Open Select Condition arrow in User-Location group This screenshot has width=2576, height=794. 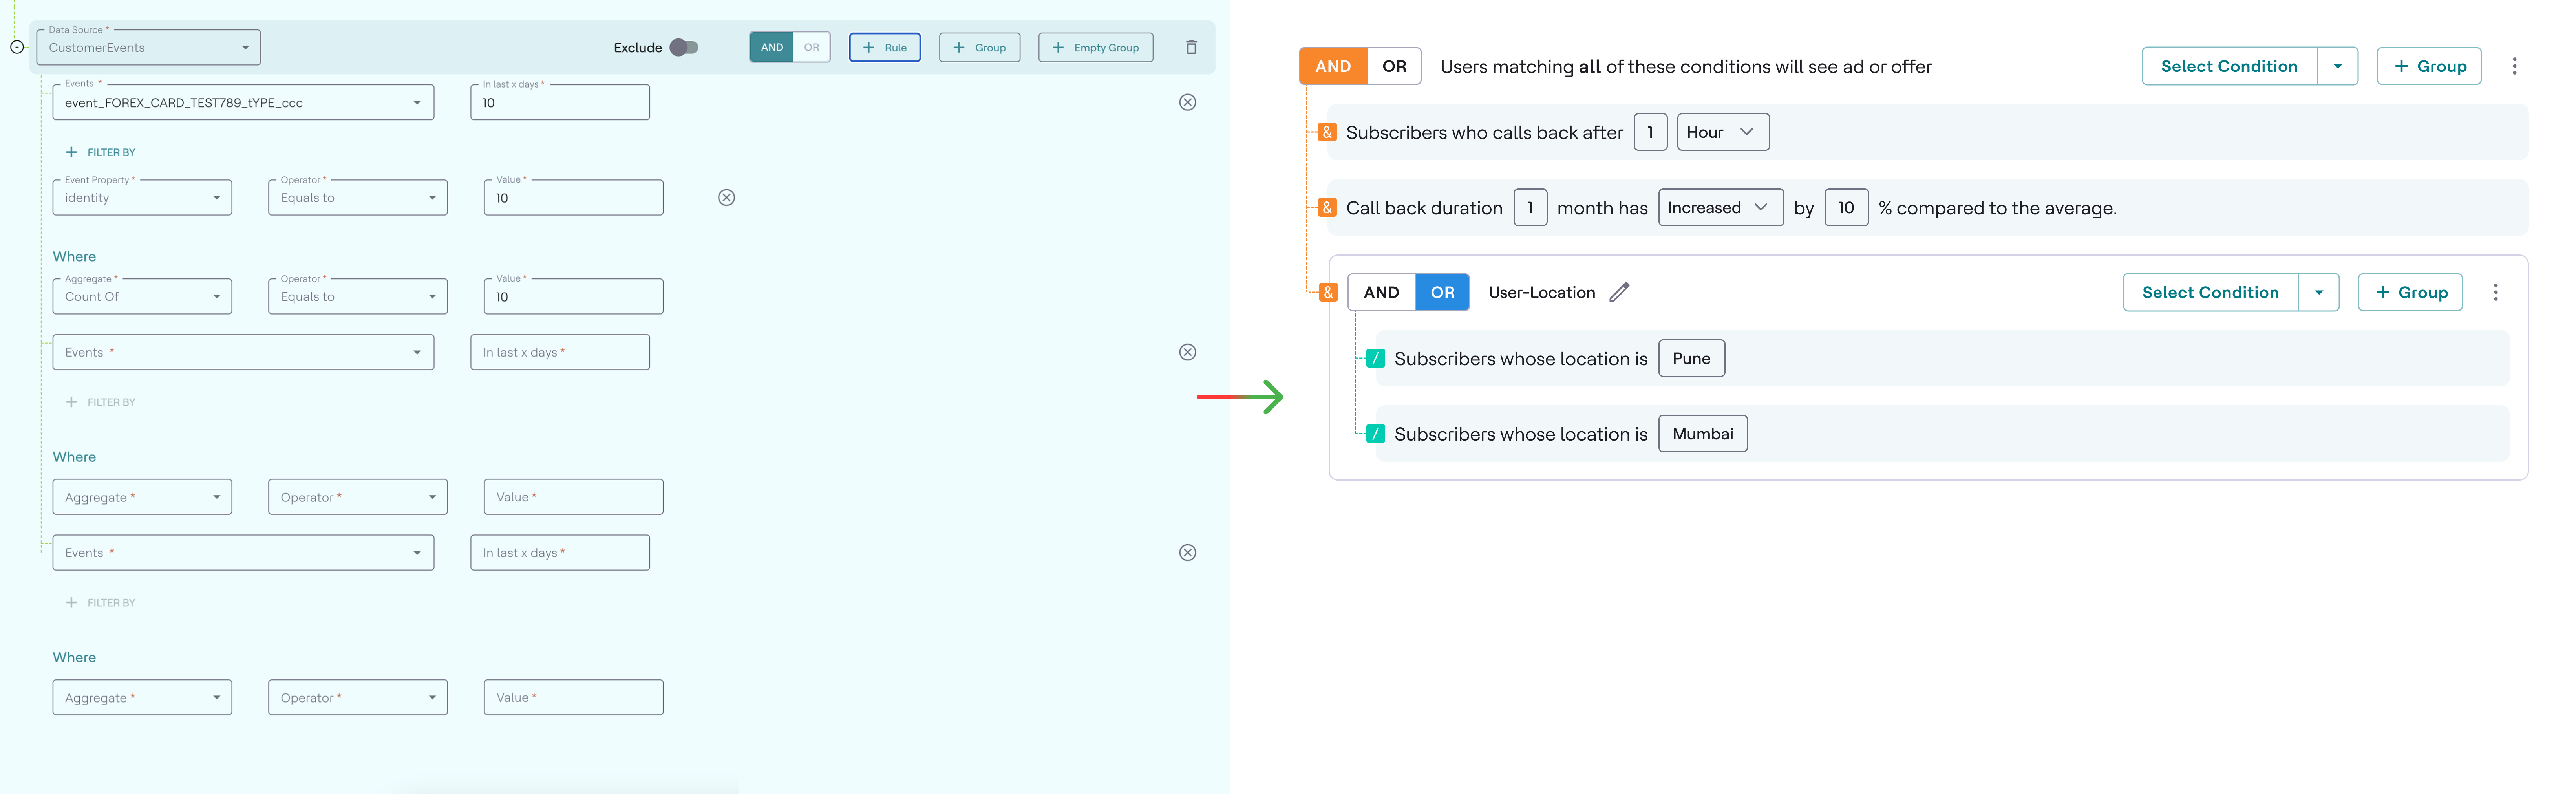click(2318, 292)
